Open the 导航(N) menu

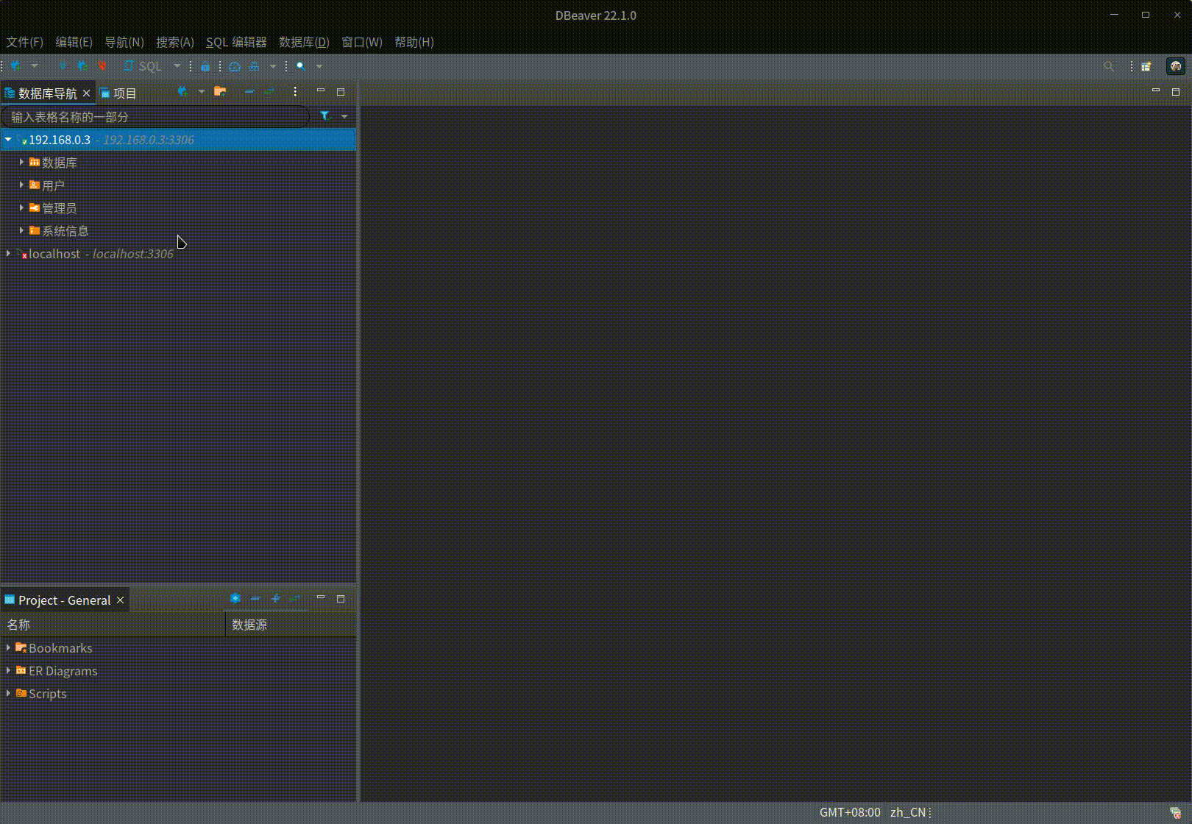click(124, 42)
